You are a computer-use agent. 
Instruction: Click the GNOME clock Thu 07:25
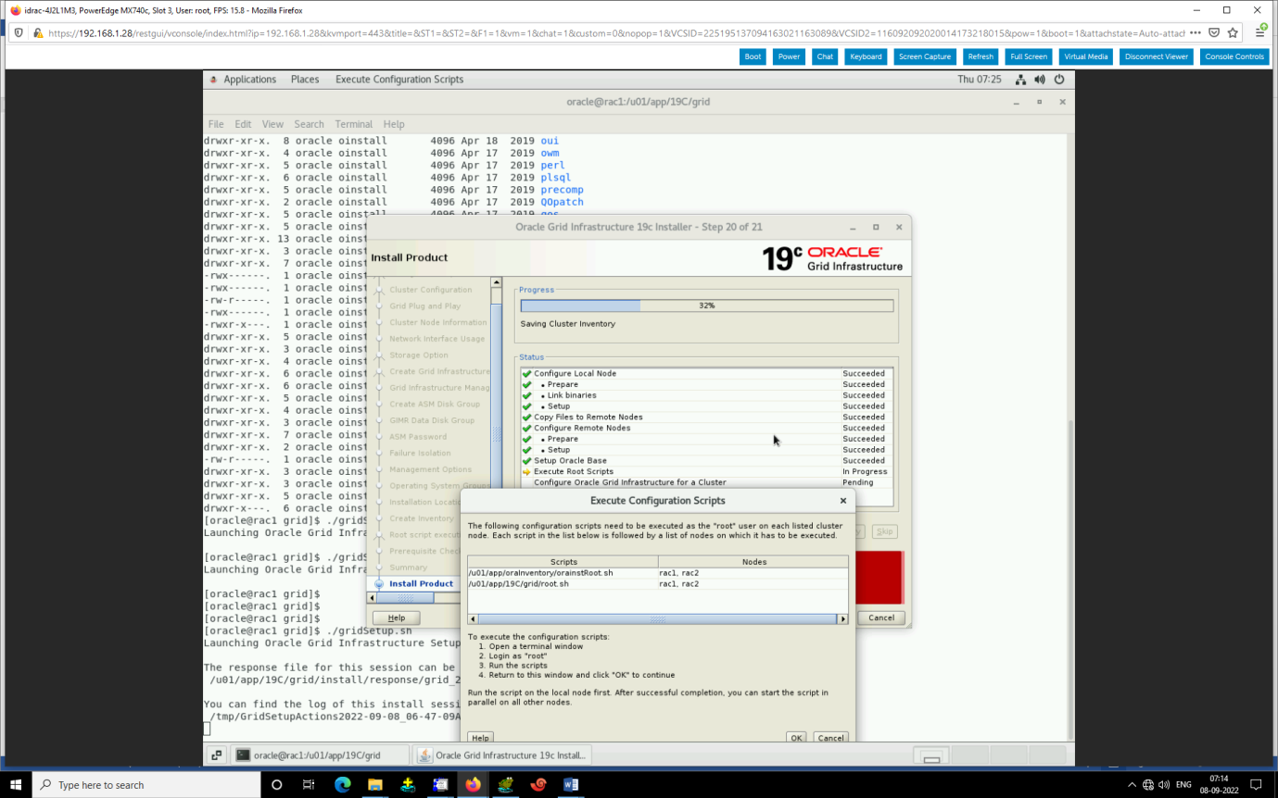[980, 80]
